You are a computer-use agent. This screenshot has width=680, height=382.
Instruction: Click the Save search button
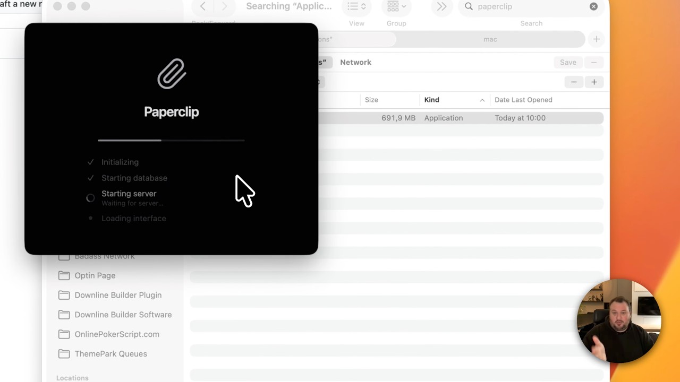568,63
